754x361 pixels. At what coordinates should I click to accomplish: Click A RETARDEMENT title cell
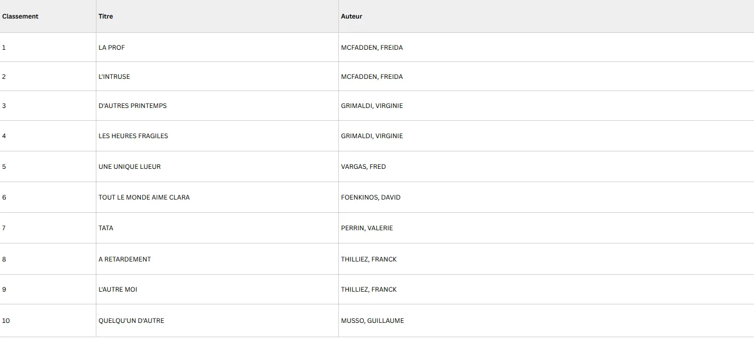[x=217, y=259]
